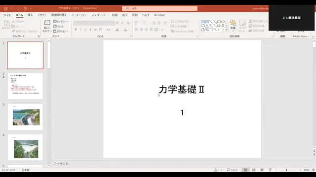Clear all formatting icon in Font group

tap(128, 23)
